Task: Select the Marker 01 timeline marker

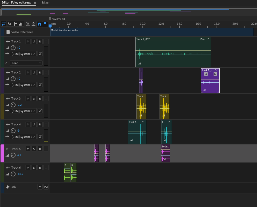Action: [50, 19]
